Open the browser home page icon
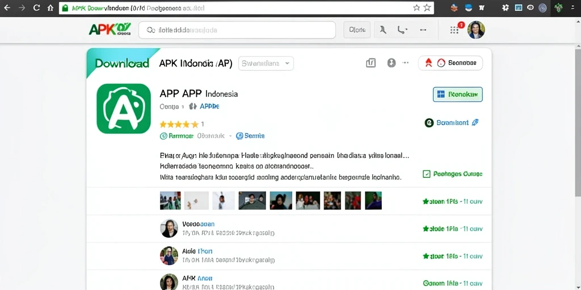 click(50, 8)
